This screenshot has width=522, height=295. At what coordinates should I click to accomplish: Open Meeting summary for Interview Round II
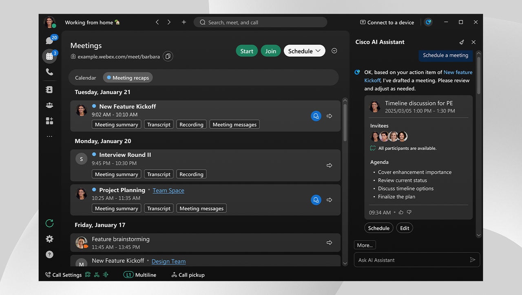tap(117, 174)
